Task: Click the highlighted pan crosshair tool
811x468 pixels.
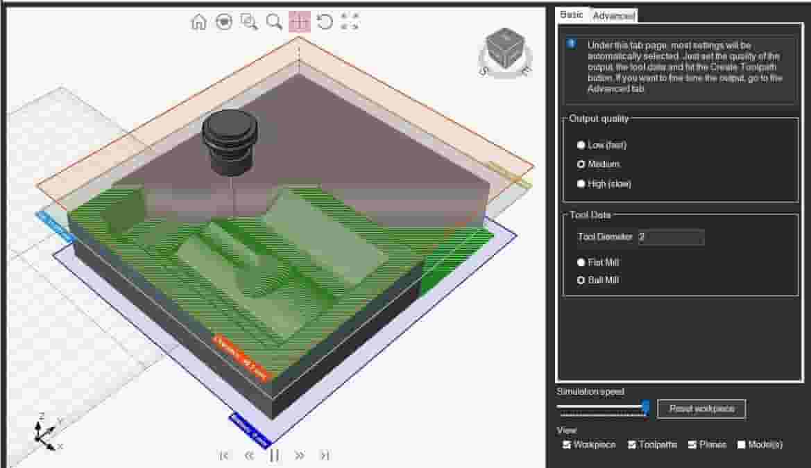Action: 300,21
